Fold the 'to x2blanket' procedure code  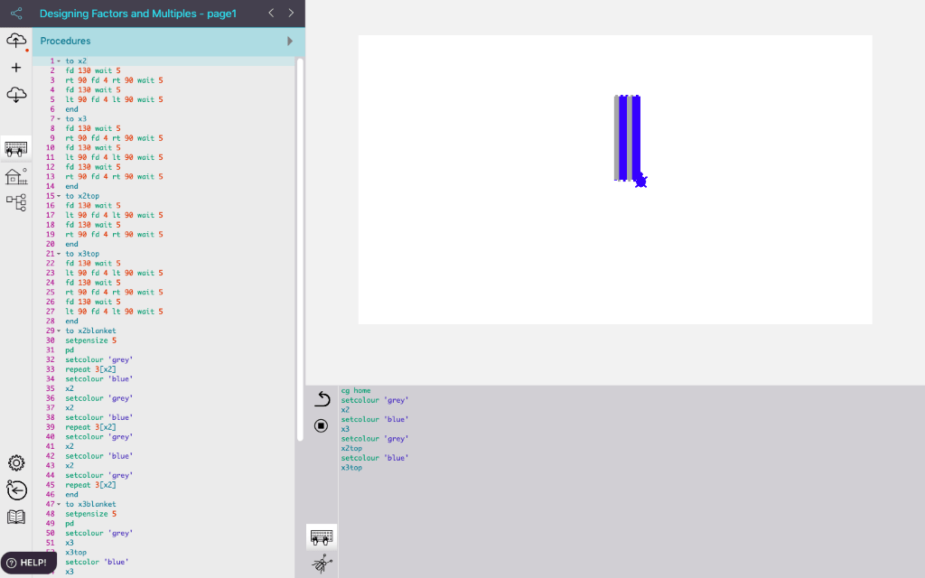coord(59,331)
